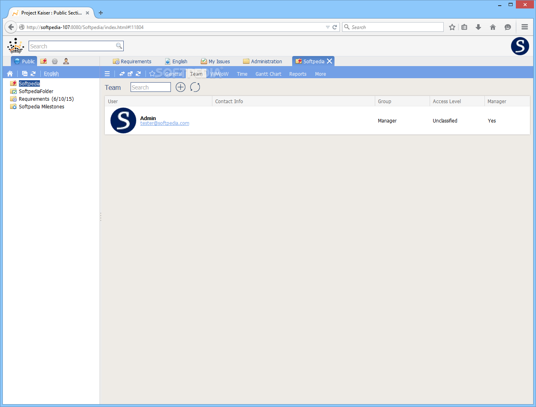Screen dimensions: 536x407
Task: Refresh the sidebar tree
Action: [33, 74]
